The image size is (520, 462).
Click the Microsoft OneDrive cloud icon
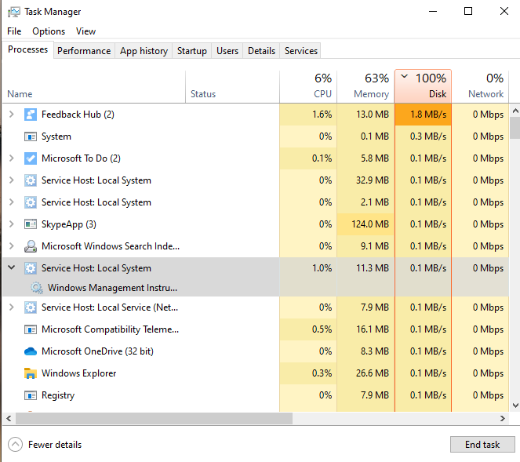[x=30, y=351]
